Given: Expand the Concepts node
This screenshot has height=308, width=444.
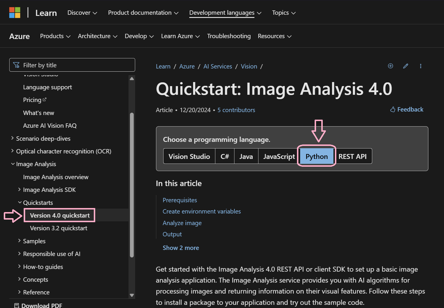Looking at the screenshot, I should tap(19, 279).
